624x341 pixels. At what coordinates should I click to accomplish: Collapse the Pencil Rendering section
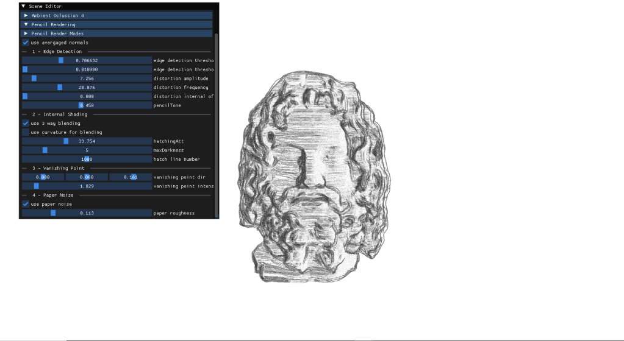click(26, 24)
